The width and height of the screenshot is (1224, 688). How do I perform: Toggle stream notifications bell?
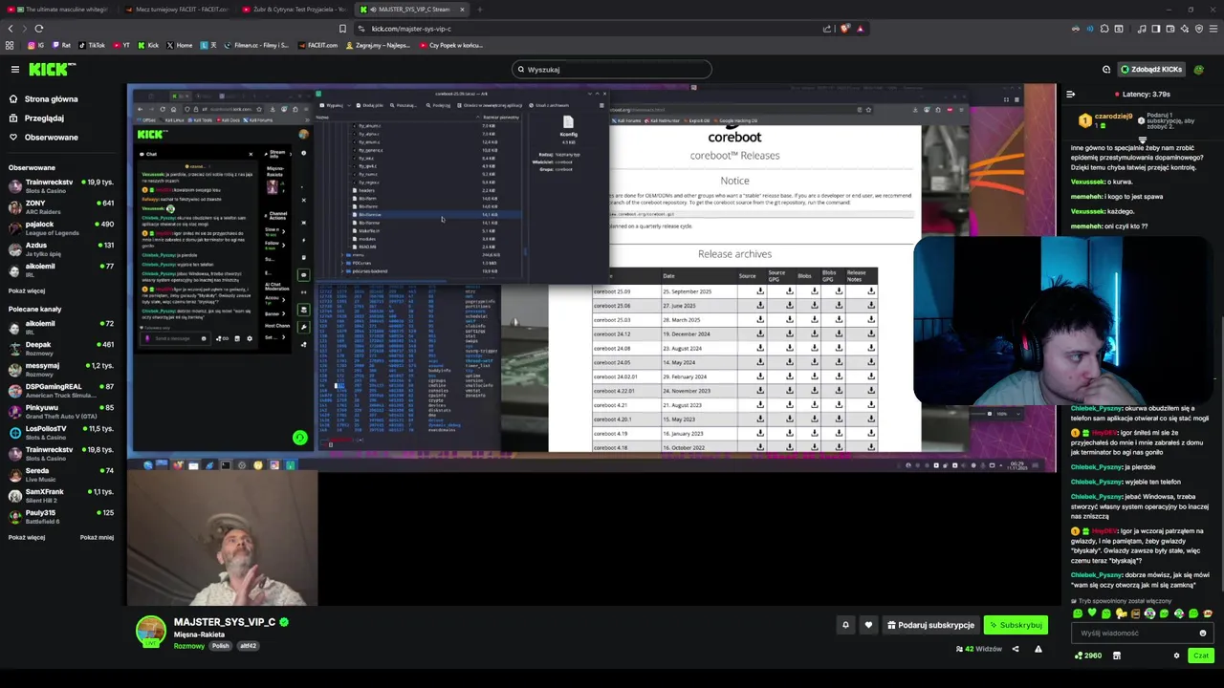pyautogui.click(x=845, y=625)
